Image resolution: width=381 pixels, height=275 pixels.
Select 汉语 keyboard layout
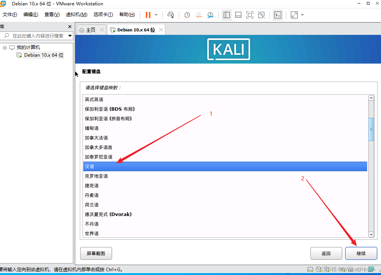click(225, 167)
